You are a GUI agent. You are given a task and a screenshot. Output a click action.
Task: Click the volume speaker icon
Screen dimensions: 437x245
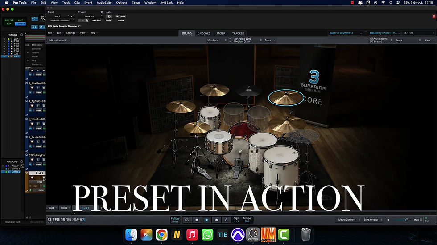(388, 220)
